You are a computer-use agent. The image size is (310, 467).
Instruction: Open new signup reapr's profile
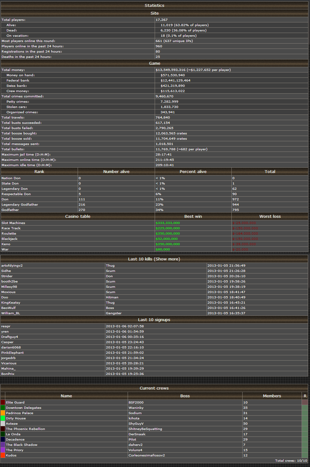click(6, 326)
